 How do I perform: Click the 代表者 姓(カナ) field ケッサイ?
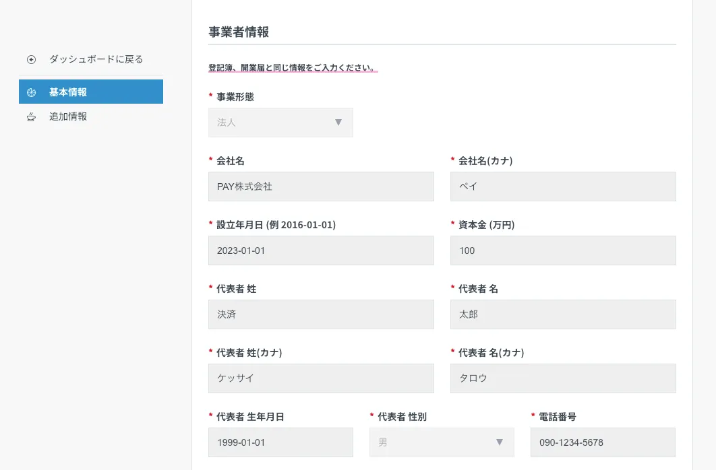click(321, 378)
